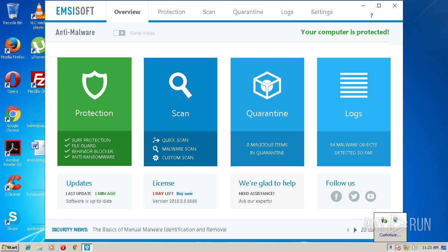448x252 pixels.
Task: Switch to the Quarantine tab
Action: coord(248,12)
